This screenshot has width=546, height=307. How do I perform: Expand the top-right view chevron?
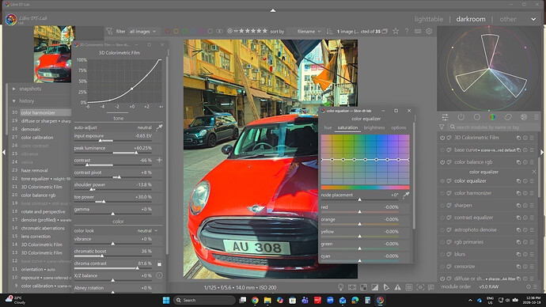tap(533, 19)
